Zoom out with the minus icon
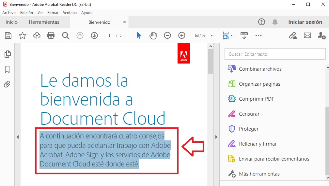The height and width of the screenshot is (186, 329). pyautogui.click(x=167, y=36)
